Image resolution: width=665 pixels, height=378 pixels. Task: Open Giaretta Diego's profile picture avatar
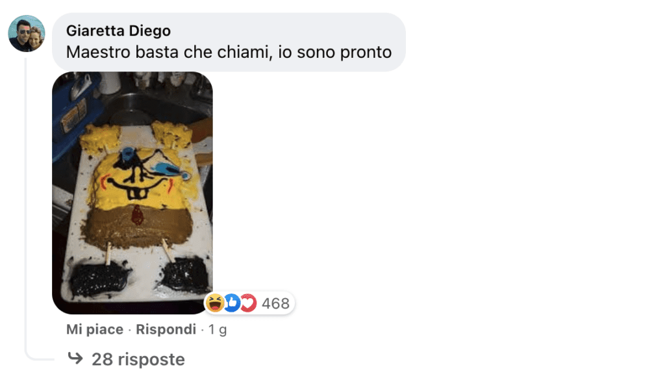point(26,34)
